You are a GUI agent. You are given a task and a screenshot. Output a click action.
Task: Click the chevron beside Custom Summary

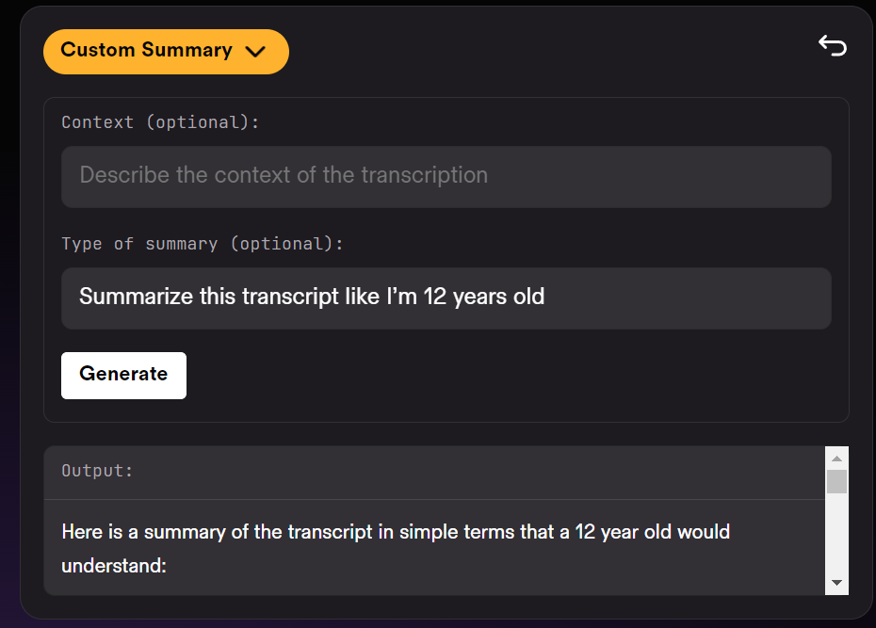[255, 52]
